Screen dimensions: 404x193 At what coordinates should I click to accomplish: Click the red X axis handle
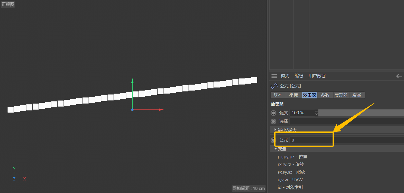coord(161,110)
